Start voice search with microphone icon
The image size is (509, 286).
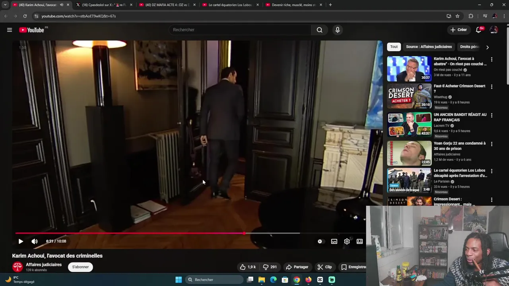(x=338, y=30)
